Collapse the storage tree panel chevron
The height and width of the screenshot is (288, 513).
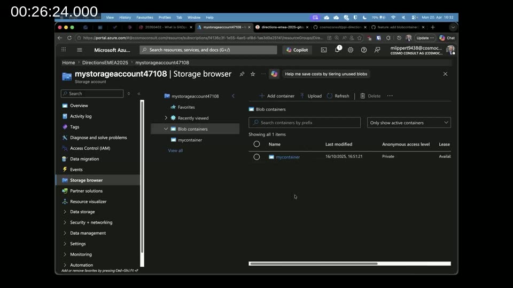pos(234,96)
